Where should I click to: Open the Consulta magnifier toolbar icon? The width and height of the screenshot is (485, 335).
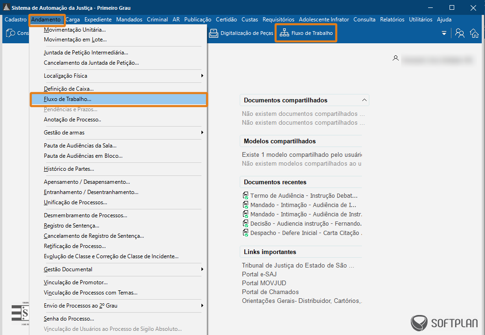coord(11,33)
